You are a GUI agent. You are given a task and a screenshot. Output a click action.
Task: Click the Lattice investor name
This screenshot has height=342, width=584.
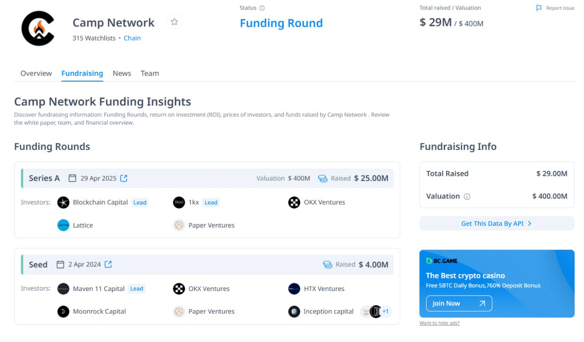[83, 225]
